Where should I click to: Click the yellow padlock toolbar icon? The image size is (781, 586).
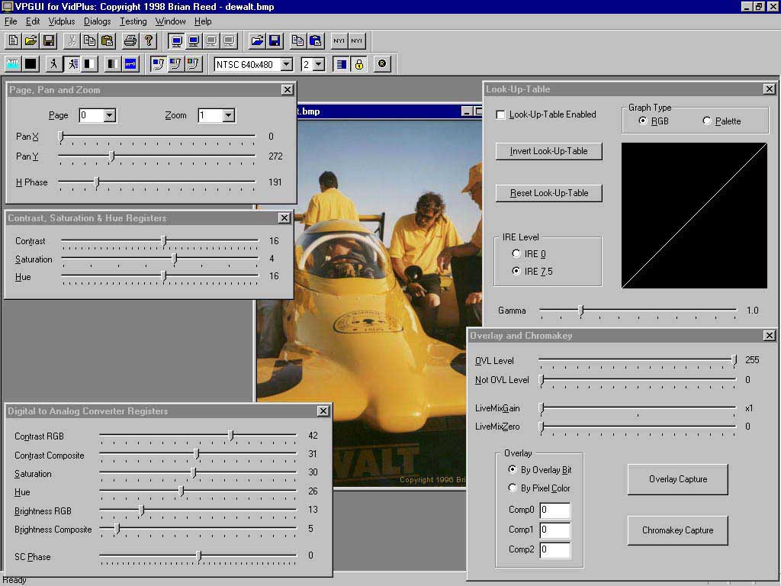point(358,64)
